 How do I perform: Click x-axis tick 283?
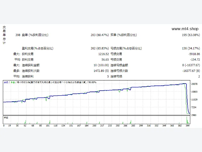[x=133, y=126]
